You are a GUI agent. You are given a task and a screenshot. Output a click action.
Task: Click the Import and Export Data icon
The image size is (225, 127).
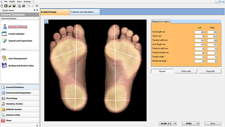[x=5, y=41]
